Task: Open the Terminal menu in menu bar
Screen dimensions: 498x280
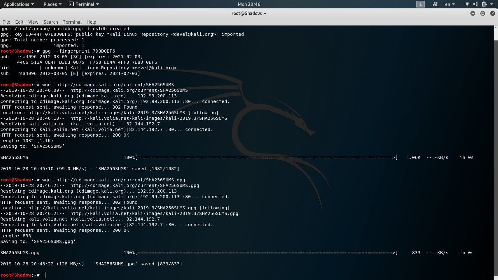Action: pyautogui.click(x=72, y=22)
